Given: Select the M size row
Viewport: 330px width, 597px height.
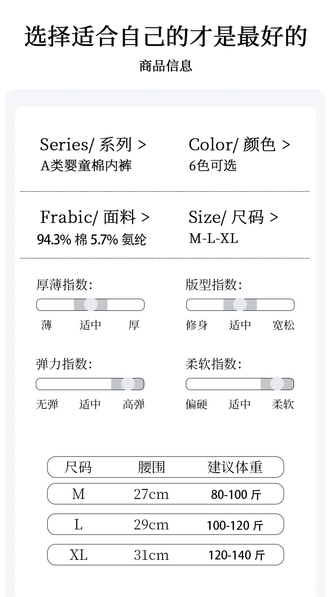Looking at the screenshot, I should (x=165, y=494).
